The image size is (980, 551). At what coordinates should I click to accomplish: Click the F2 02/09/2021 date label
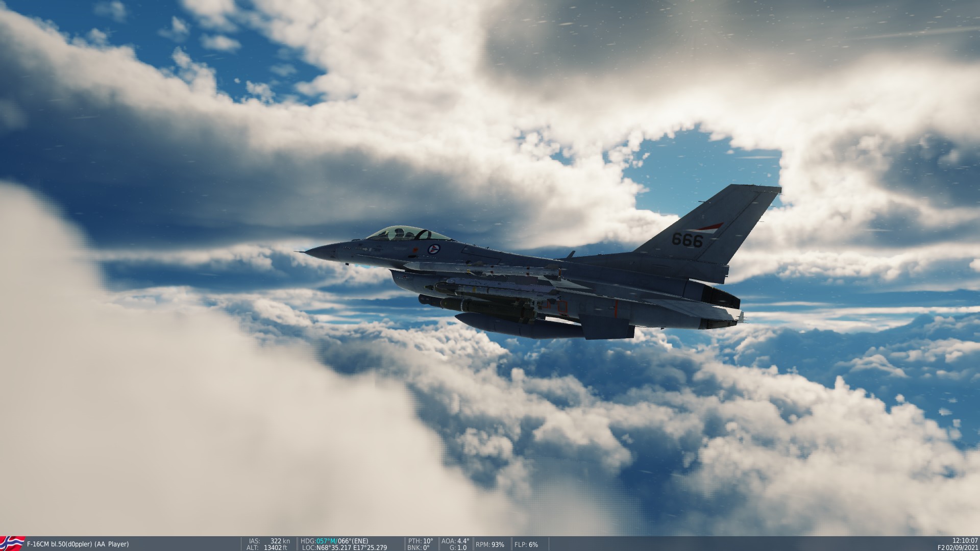[x=958, y=547]
